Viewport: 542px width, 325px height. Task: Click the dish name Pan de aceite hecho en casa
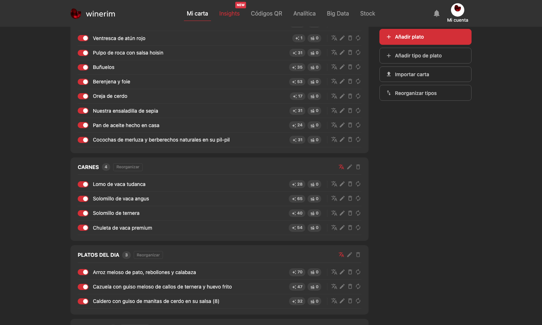(x=126, y=125)
